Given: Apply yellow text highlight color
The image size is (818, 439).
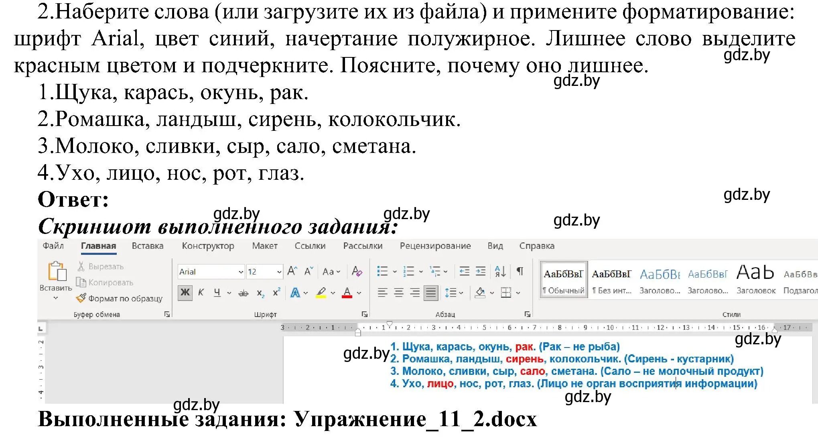Looking at the screenshot, I should click(321, 293).
